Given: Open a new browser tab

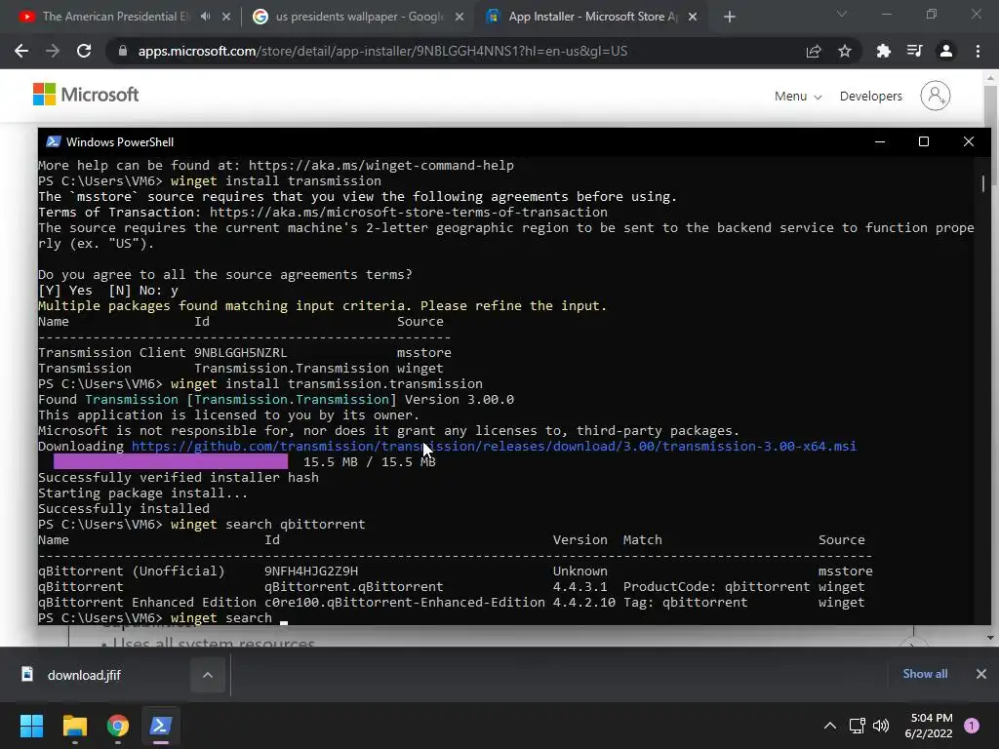Looking at the screenshot, I should tap(730, 17).
